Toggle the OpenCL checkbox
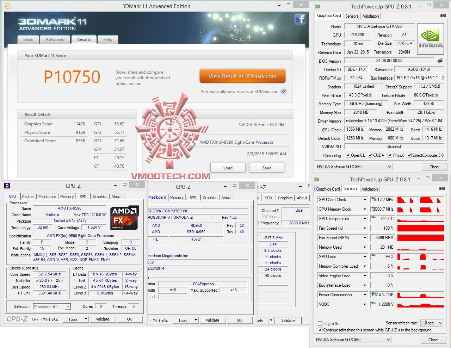 [348, 155]
